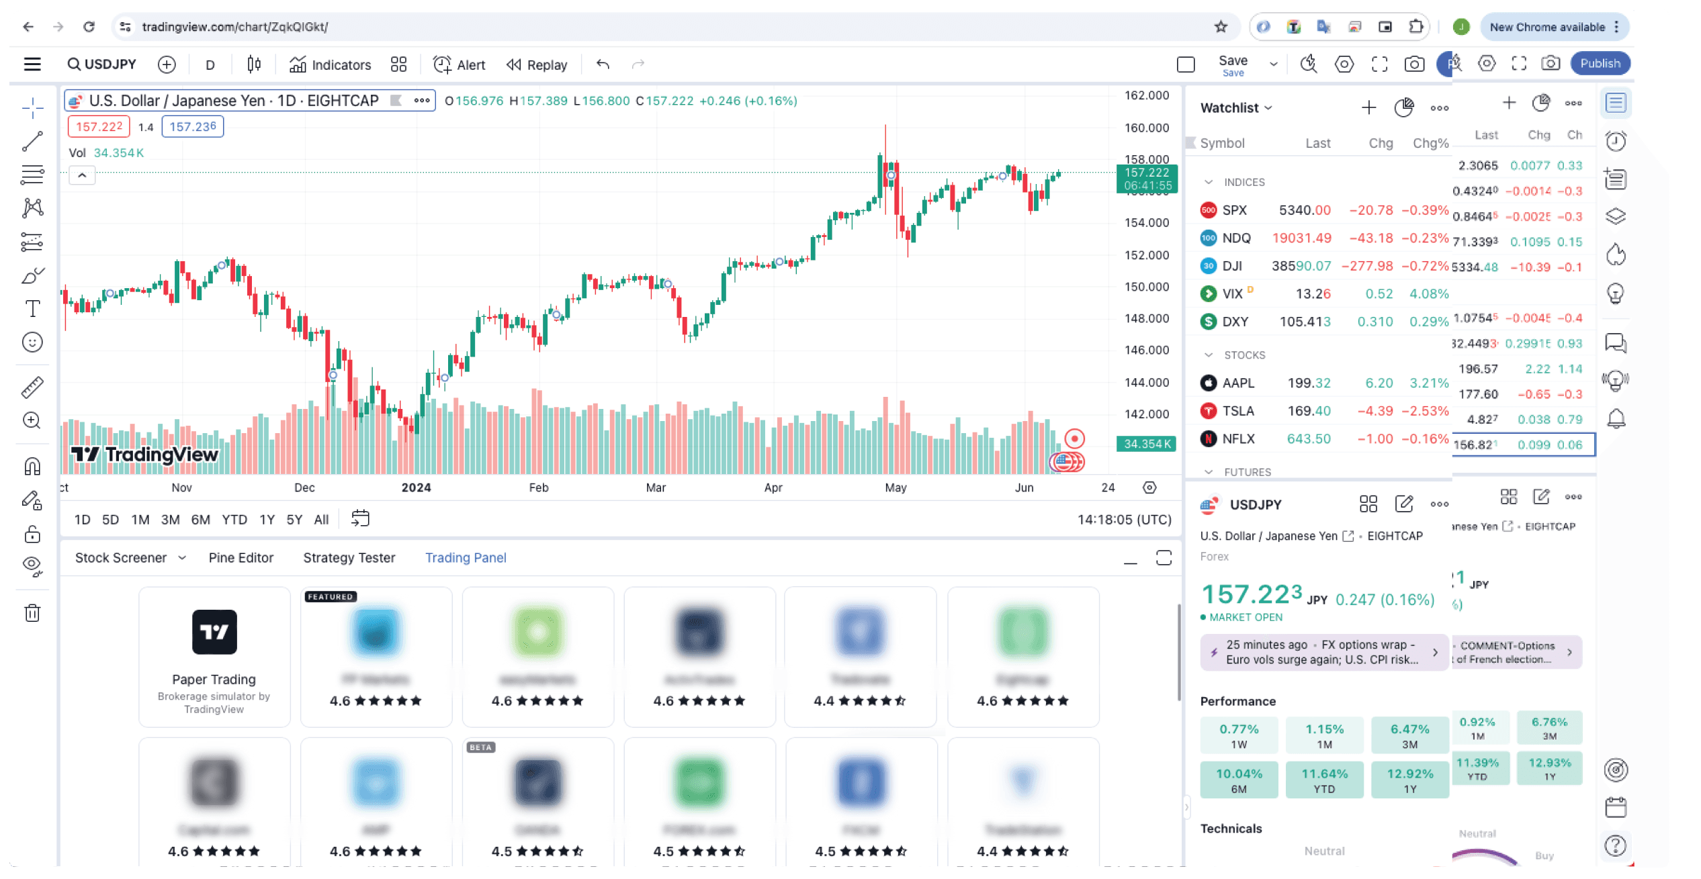Open the Measure ruler tool

coord(32,387)
